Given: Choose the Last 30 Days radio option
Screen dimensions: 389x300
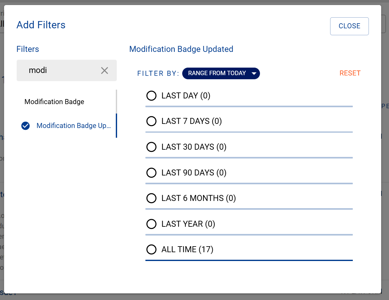Looking at the screenshot, I should pos(151,147).
